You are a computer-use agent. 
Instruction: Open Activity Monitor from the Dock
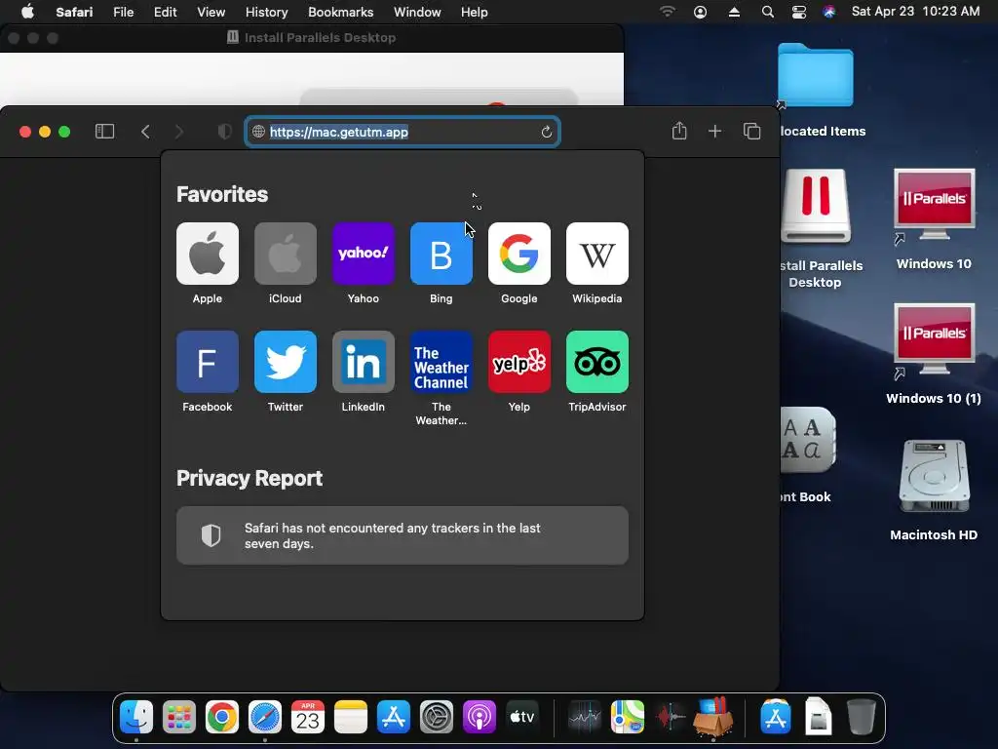tap(585, 717)
